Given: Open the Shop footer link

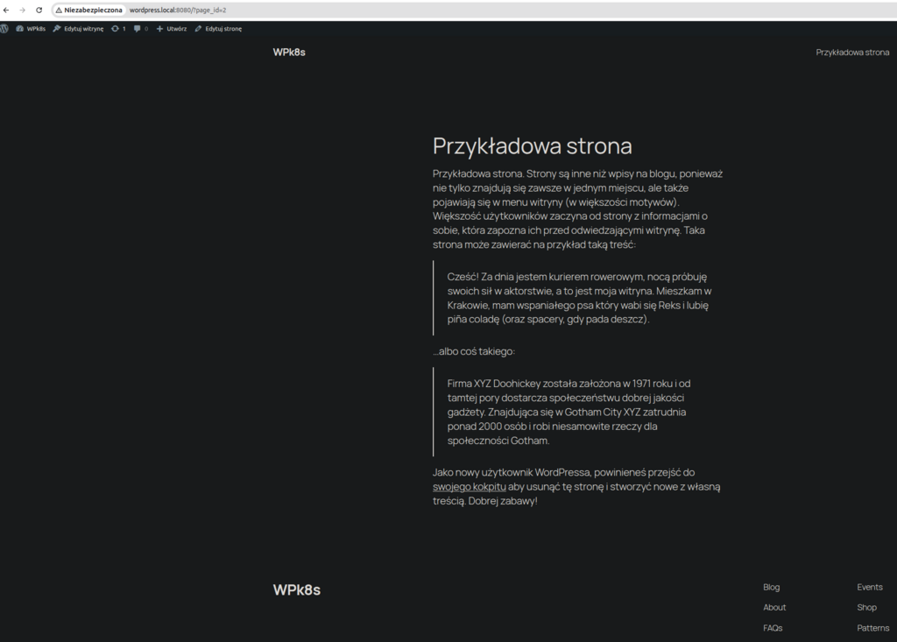Looking at the screenshot, I should point(866,607).
